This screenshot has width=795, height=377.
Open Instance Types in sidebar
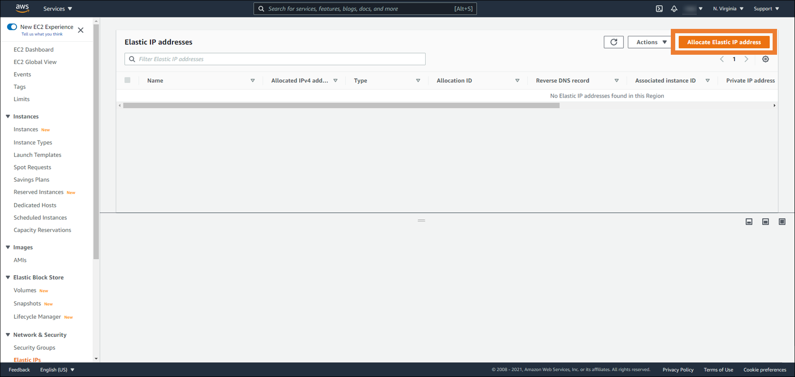(33, 143)
